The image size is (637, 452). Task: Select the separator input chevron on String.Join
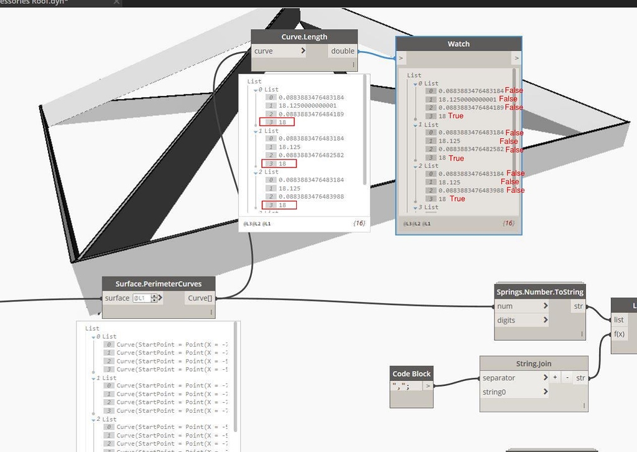coord(546,377)
